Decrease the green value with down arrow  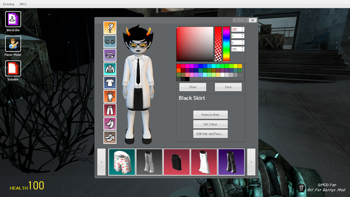(242, 37)
